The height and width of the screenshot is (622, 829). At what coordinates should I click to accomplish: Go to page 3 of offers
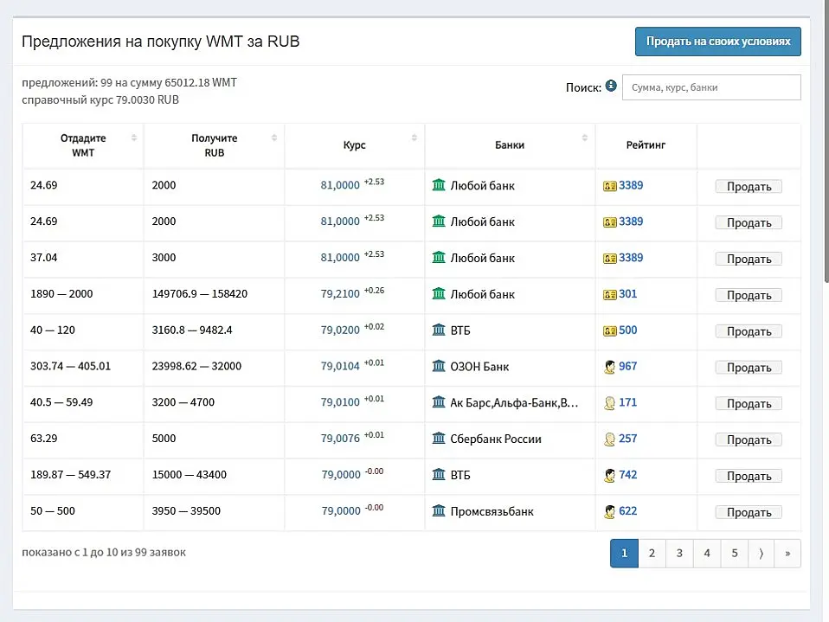(x=679, y=554)
